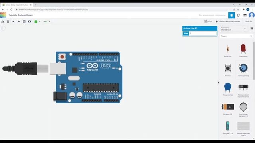
Task: Collapse the components panel chevron
Action: [218, 83]
